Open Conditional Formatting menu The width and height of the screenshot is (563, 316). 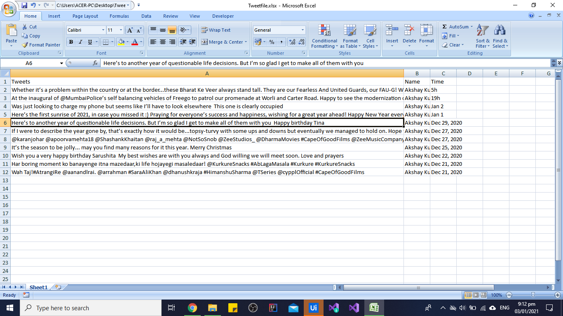[x=324, y=36]
